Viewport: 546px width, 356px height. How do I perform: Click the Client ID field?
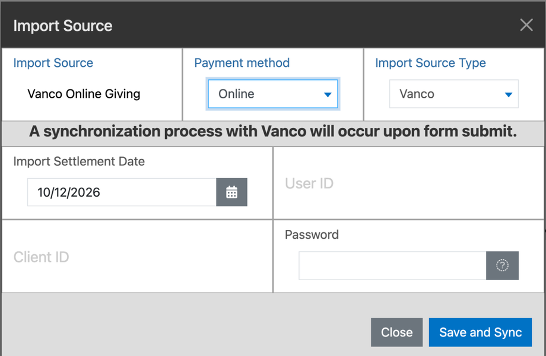coord(137,256)
